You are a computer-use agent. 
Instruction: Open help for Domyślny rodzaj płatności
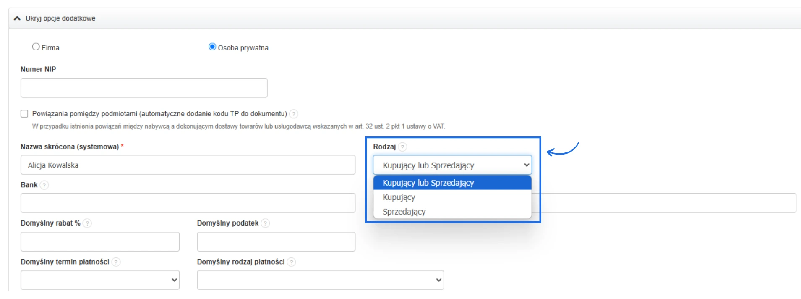292,262
